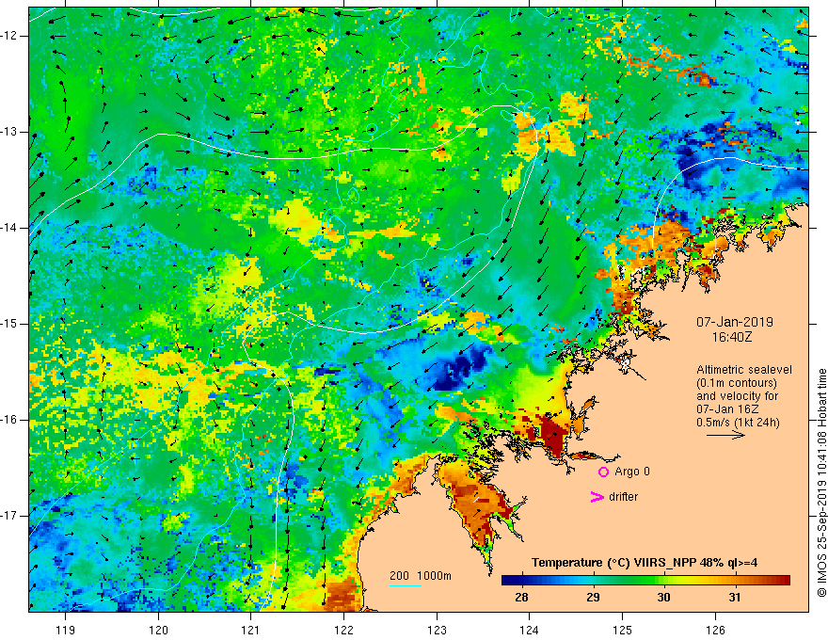Click the temperature color bar
This screenshot has width=828, height=640.
(645, 581)
